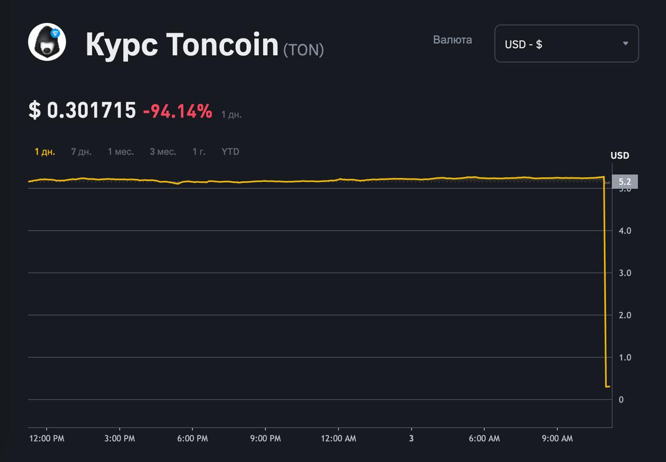Show the YTD price range
Screen dimensions: 666x462
pyautogui.click(x=230, y=152)
